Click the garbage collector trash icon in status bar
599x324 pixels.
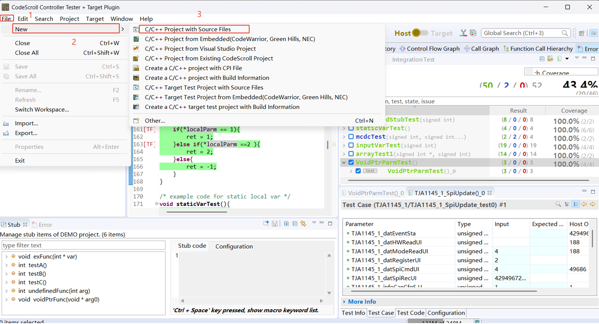point(477,321)
